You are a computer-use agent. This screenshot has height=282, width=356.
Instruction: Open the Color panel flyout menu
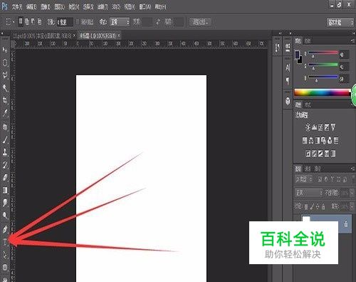click(352, 41)
